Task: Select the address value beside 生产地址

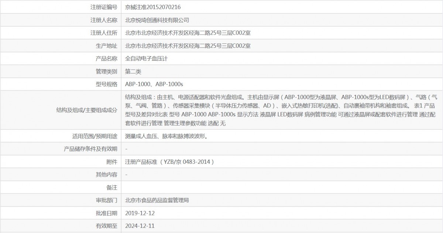Action: pos(188,46)
